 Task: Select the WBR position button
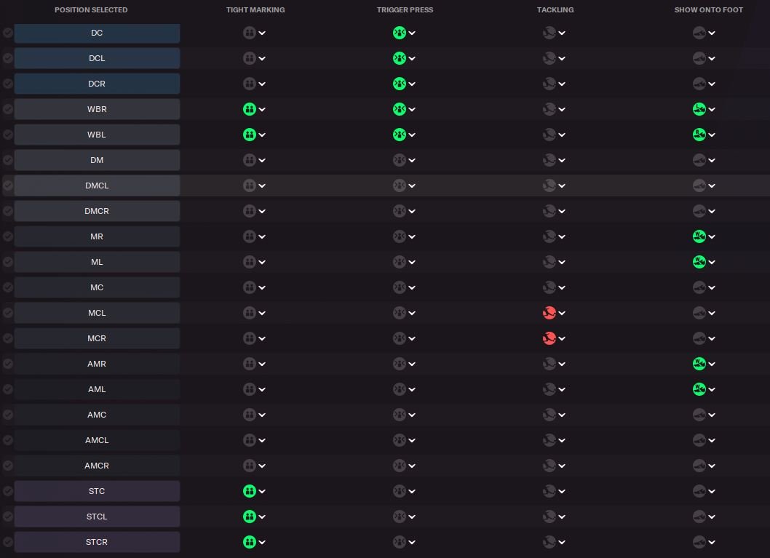97,109
